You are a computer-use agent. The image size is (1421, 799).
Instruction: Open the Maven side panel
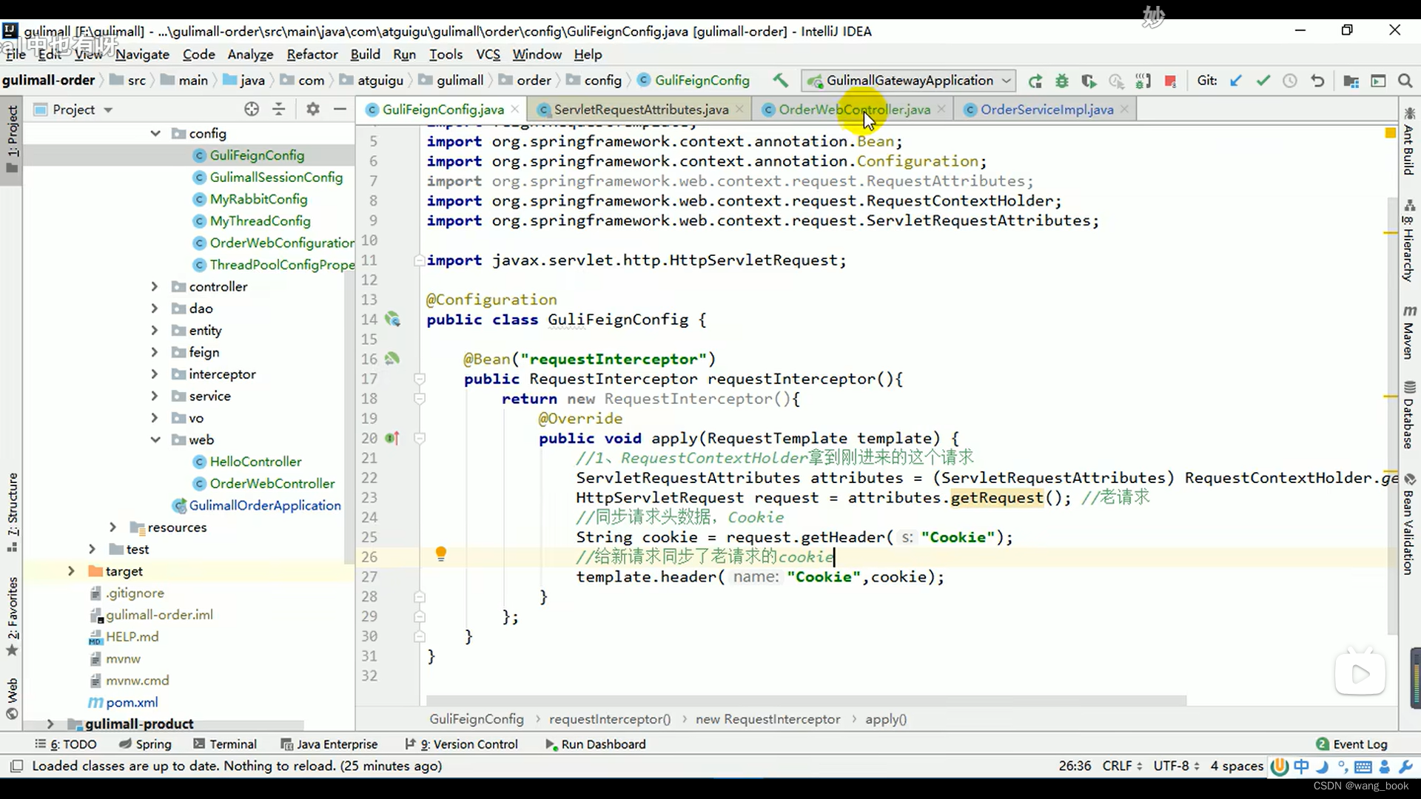[x=1409, y=332]
